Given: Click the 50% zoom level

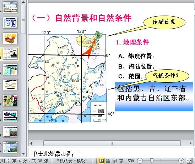Looking at the screenshot, I should point(131,161).
